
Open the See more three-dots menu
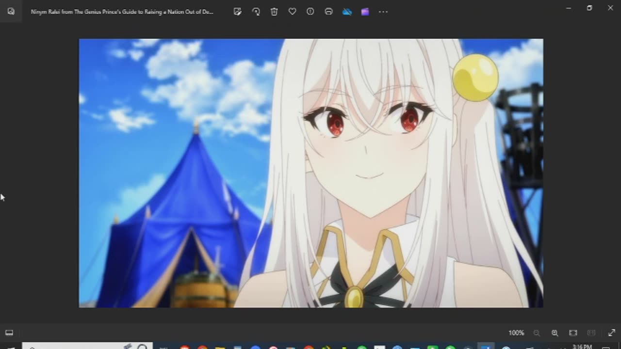(383, 12)
